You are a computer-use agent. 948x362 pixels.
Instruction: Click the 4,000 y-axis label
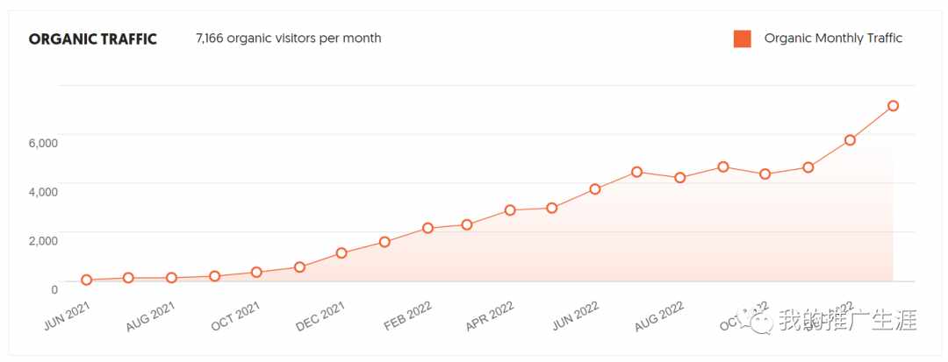tap(42, 191)
